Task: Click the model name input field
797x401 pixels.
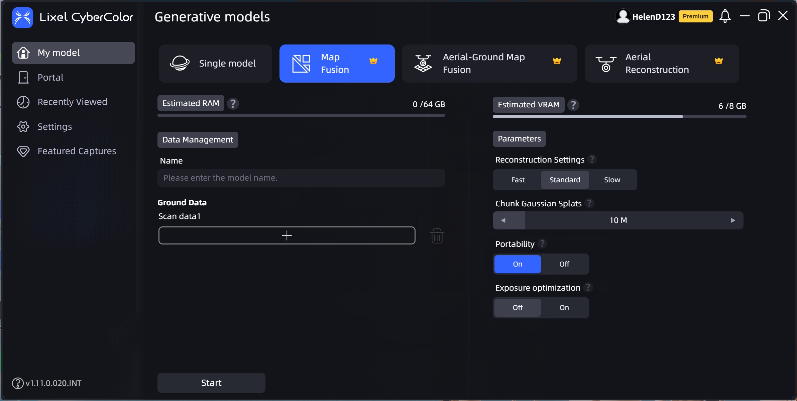Action: tap(301, 178)
